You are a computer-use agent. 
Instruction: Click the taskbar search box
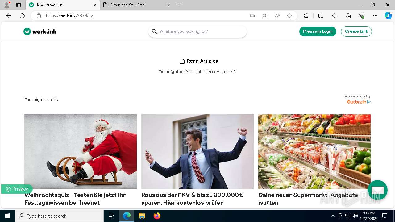click(59, 216)
